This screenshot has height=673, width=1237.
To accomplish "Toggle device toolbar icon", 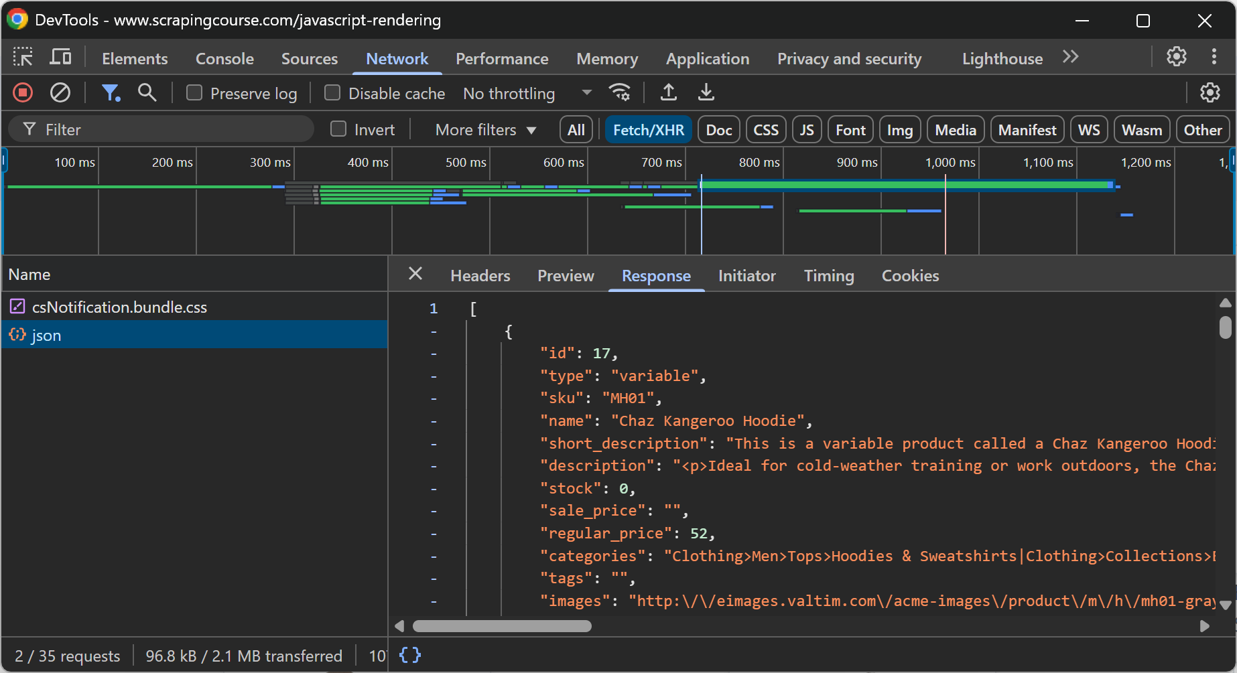I will pyautogui.click(x=60, y=58).
